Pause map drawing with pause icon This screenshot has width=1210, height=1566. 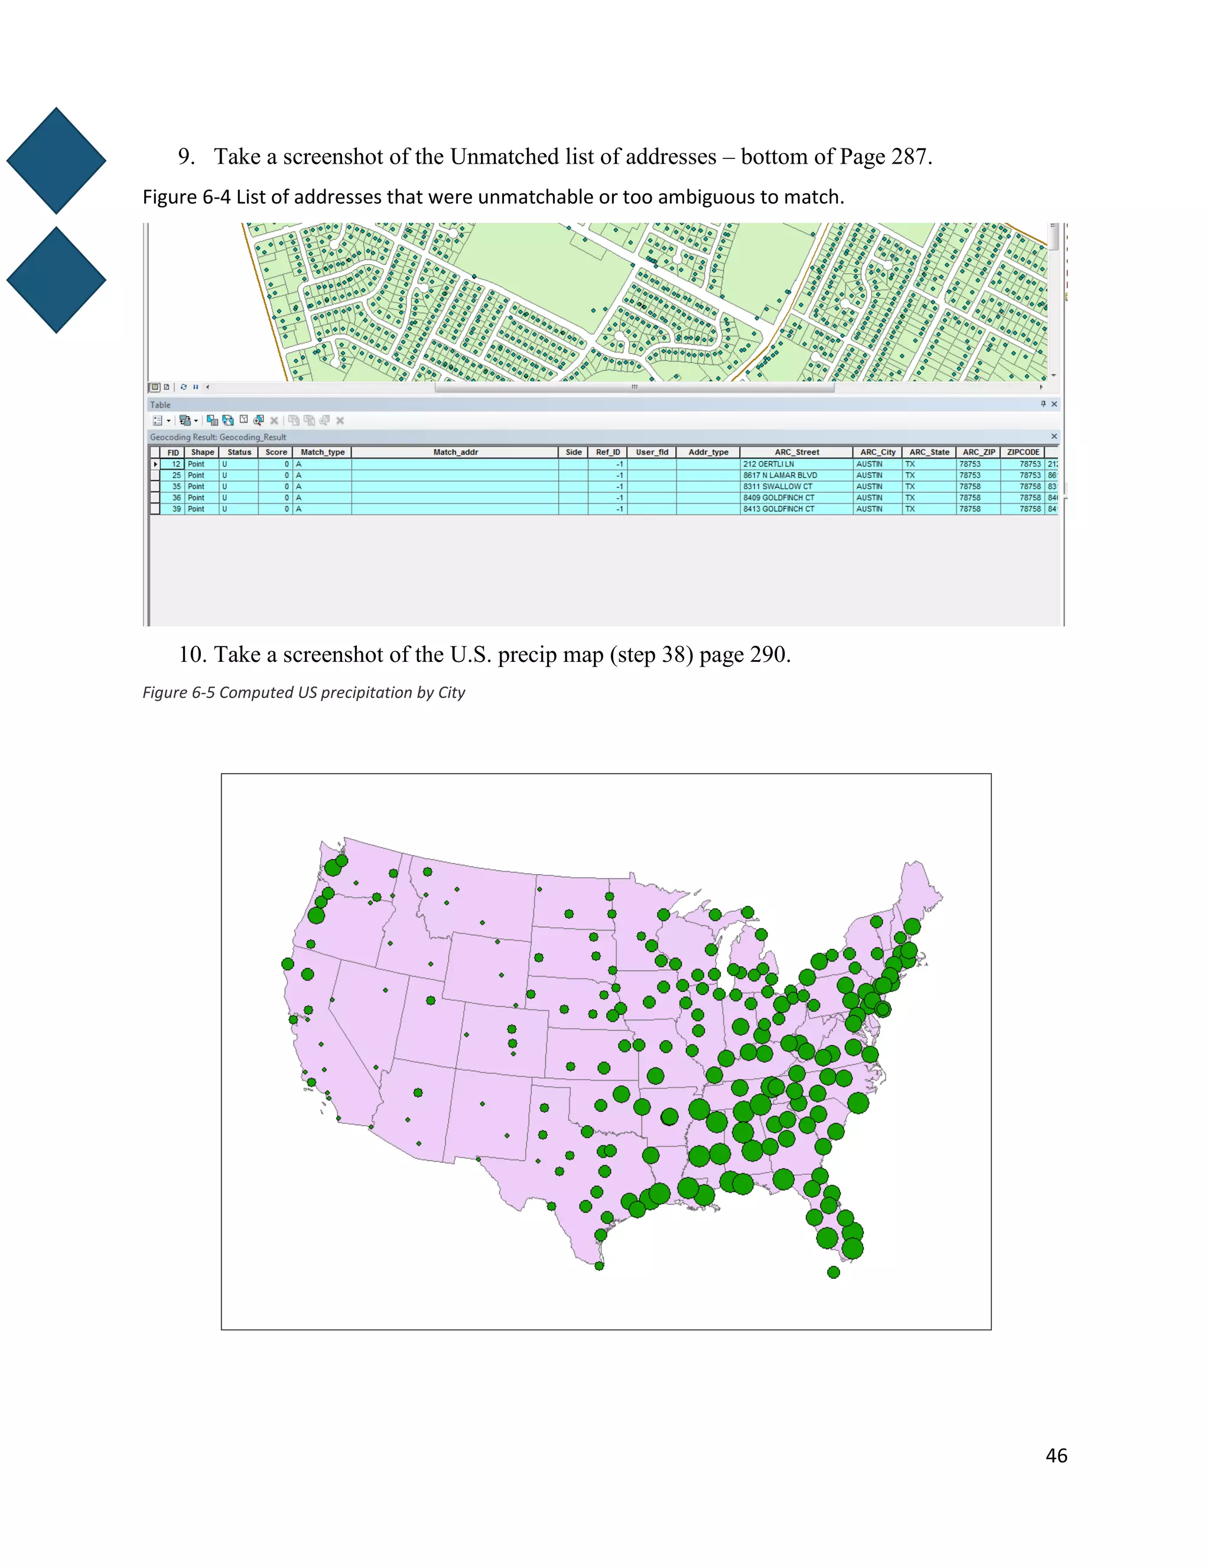point(196,387)
